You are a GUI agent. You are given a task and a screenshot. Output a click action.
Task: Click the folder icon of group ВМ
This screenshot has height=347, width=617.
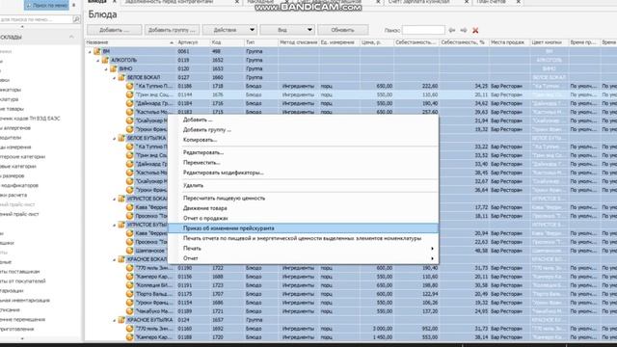[97, 51]
